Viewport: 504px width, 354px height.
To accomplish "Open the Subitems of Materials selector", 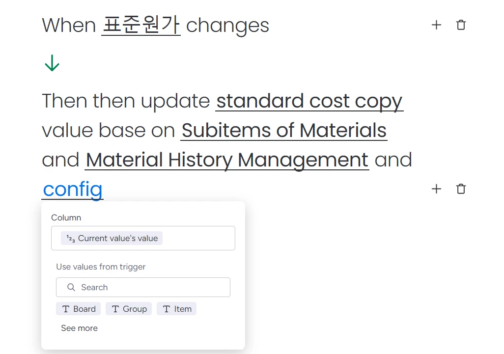I will [x=284, y=131].
